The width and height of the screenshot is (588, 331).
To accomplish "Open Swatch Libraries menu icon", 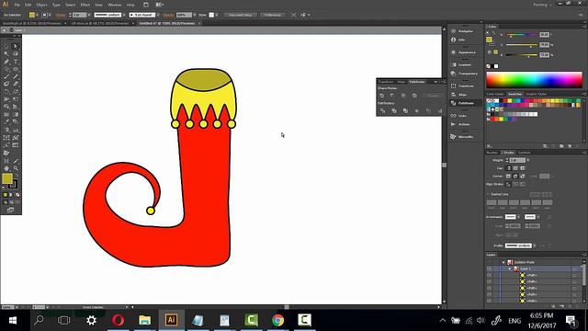I will tap(490, 146).
